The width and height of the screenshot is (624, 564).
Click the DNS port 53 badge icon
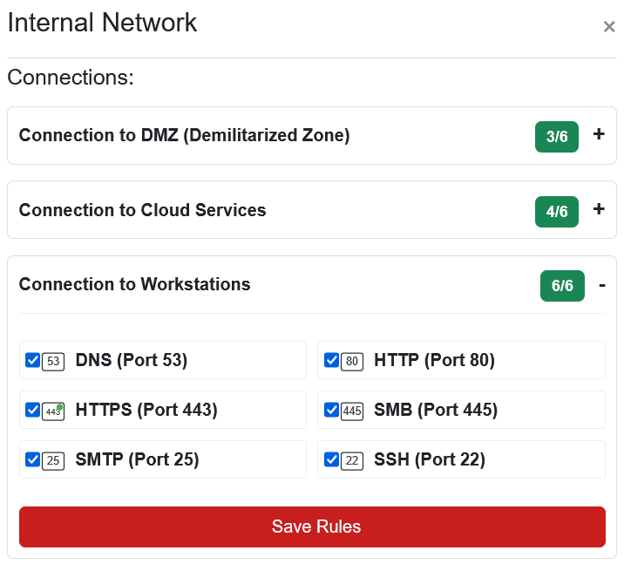pos(53,361)
